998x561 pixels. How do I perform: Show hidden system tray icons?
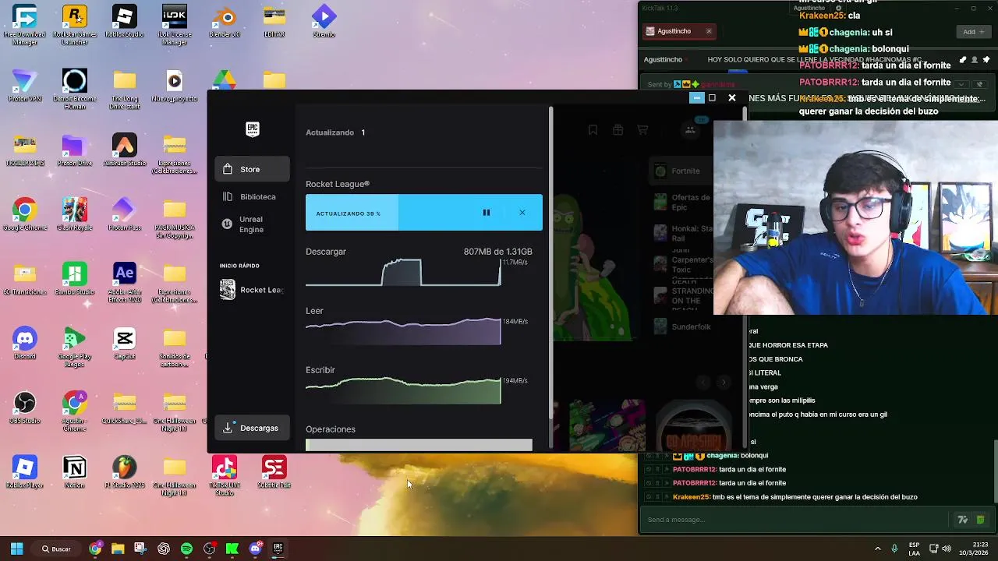click(x=877, y=549)
